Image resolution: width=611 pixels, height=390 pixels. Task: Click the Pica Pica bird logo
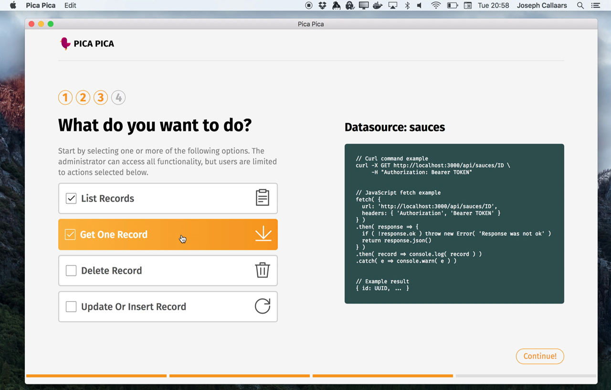pyautogui.click(x=65, y=43)
